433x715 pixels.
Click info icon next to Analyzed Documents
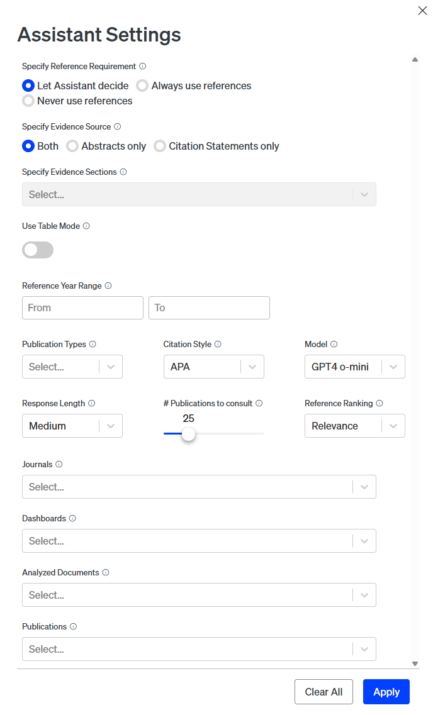pyautogui.click(x=106, y=572)
